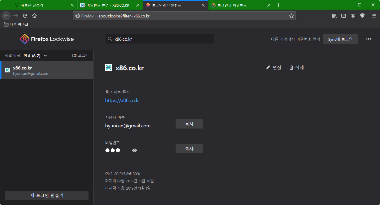This screenshot has width=380, height=205.
Task: Switch to the last 로그인과 비밀번호 tab
Action: pos(241,5)
